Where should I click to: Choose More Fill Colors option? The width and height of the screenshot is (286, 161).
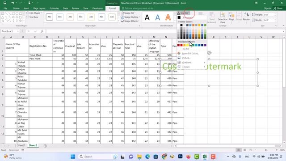coord(192,54)
